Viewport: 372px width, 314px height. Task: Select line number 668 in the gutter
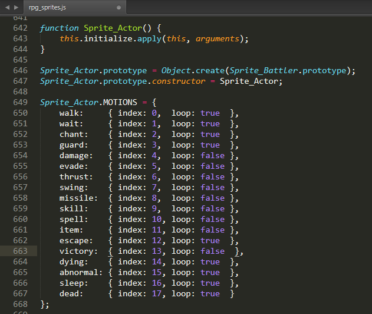point(21,305)
